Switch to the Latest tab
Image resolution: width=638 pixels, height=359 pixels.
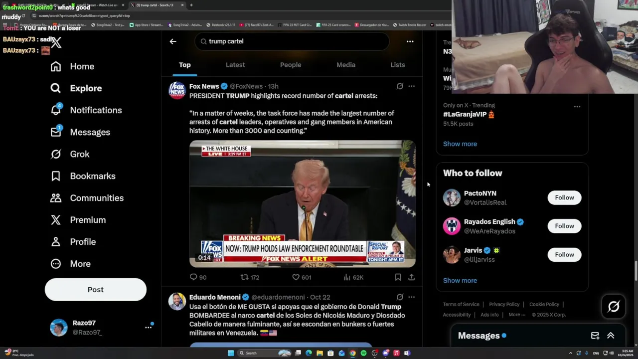coord(235,65)
